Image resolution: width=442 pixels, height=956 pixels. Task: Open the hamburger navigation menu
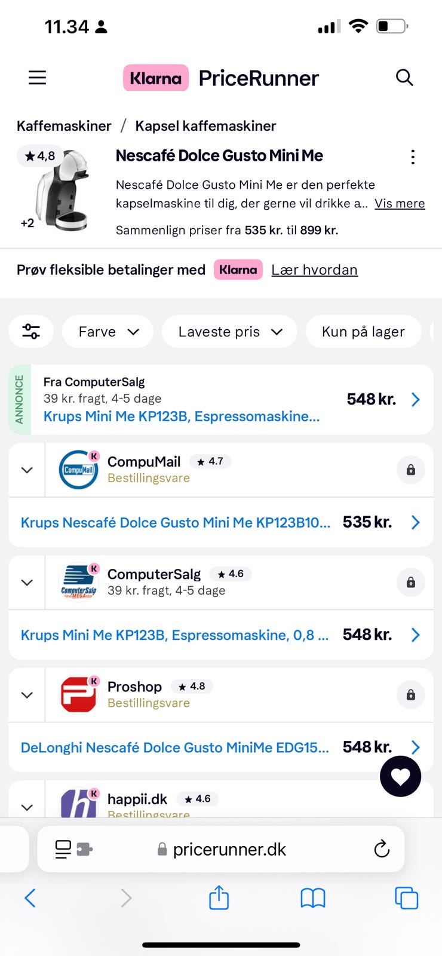click(37, 78)
